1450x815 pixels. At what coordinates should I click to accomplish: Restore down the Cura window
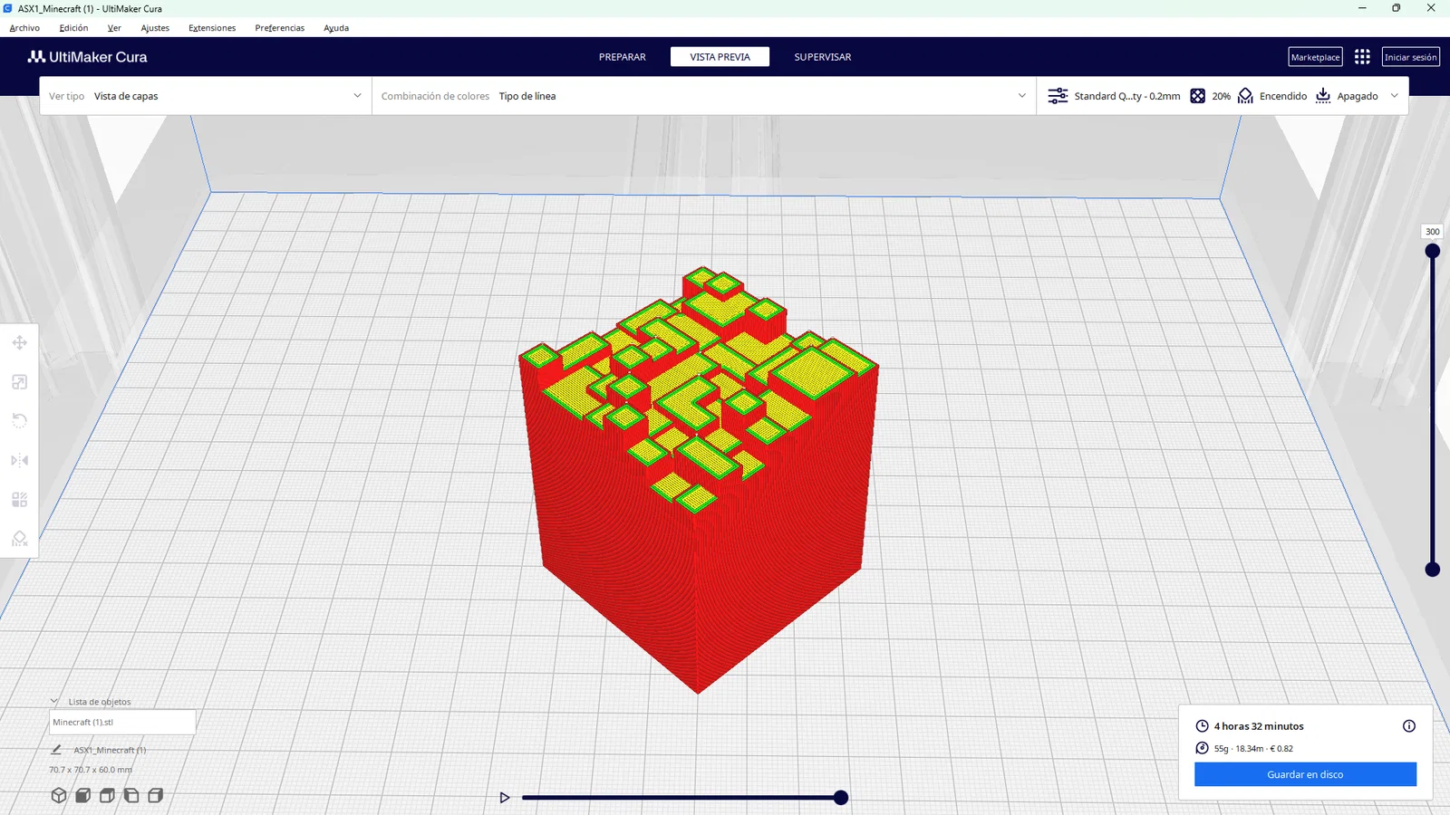click(x=1397, y=8)
